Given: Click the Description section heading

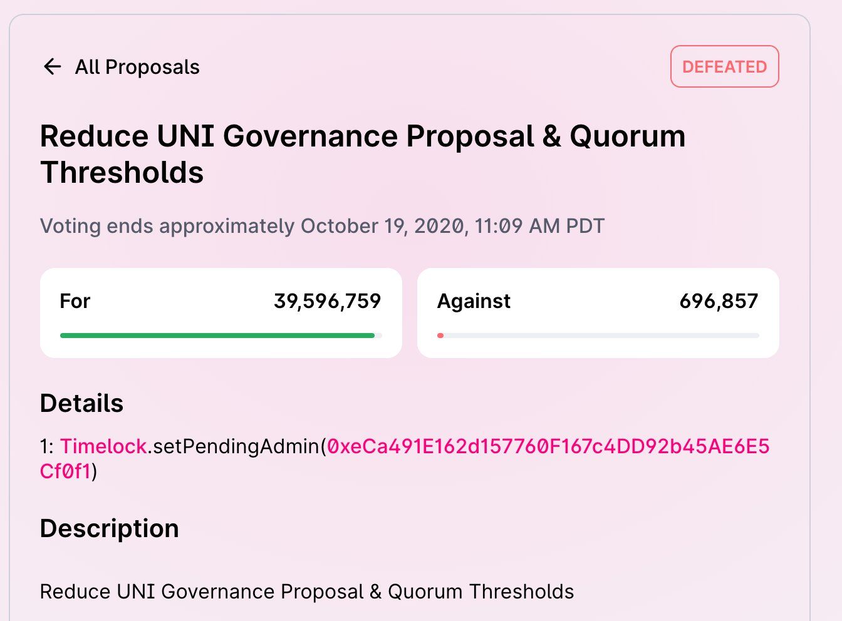Looking at the screenshot, I should click(109, 528).
